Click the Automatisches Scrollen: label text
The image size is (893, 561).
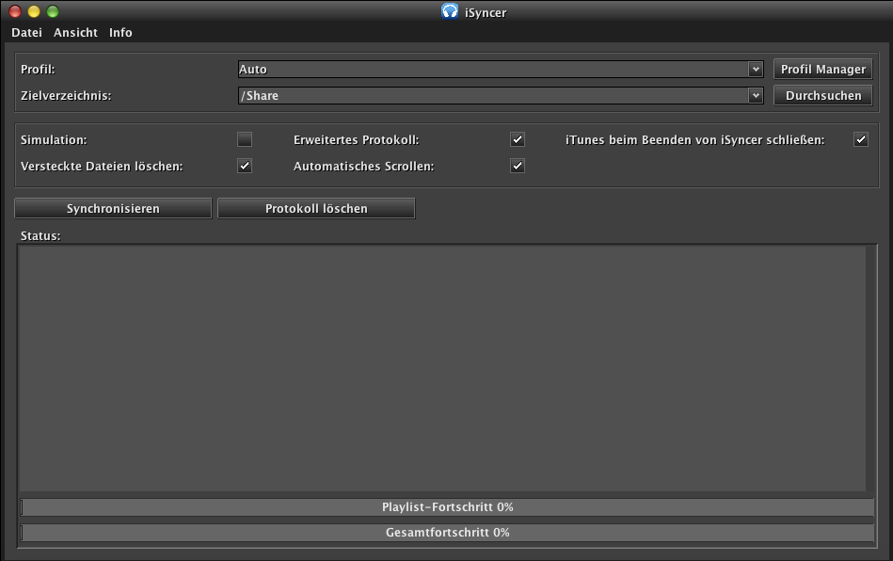[x=363, y=167]
